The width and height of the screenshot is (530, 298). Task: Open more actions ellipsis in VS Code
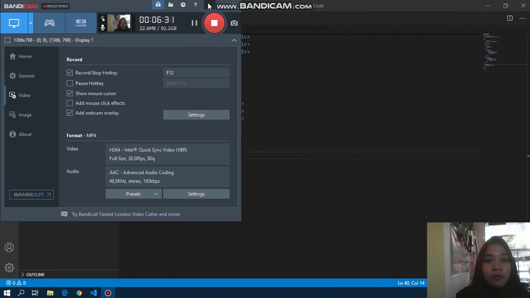pyautogui.click(x=523, y=18)
